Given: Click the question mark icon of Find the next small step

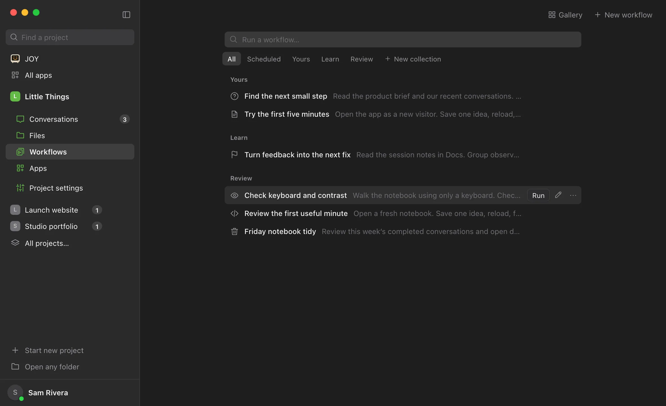Looking at the screenshot, I should [235, 96].
